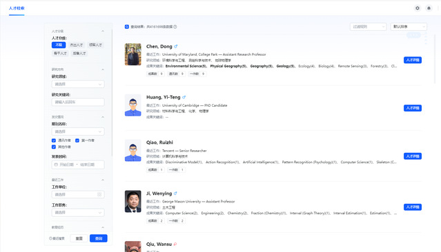
Task: Select the 不限 talent level option
Action: 59,45
